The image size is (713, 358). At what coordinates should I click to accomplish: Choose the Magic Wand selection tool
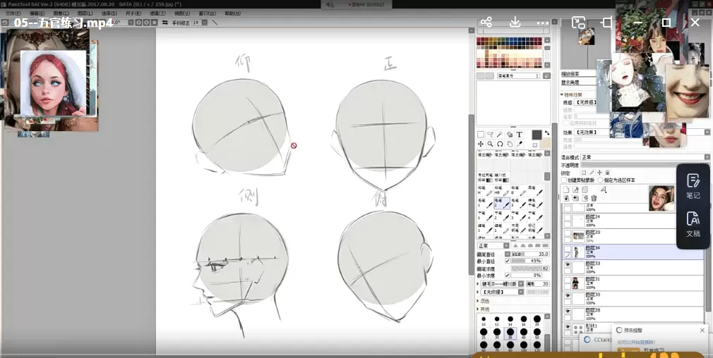coord(500,135)
